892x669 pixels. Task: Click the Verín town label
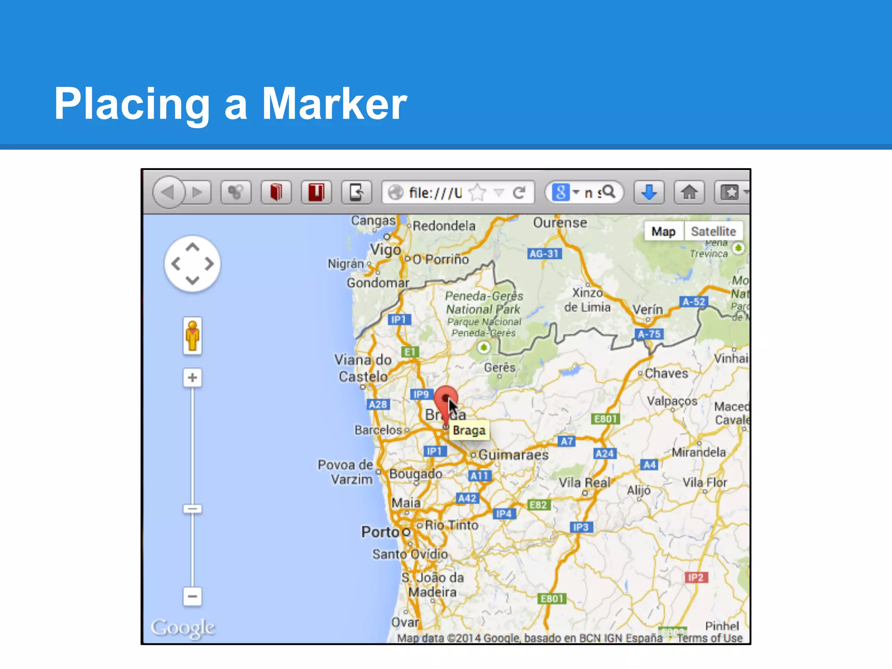648,310
